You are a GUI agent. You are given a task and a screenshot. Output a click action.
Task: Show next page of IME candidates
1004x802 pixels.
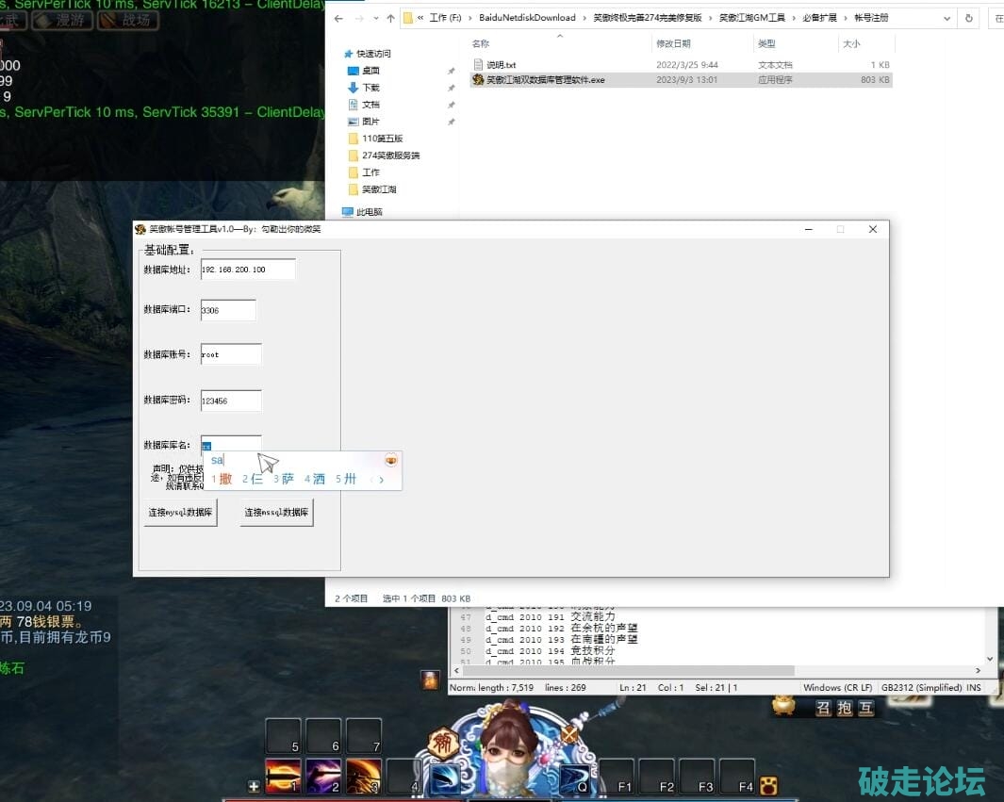[382, 480]
